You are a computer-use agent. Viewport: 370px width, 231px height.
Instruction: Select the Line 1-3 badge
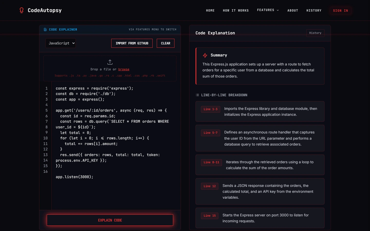(210, 109)
